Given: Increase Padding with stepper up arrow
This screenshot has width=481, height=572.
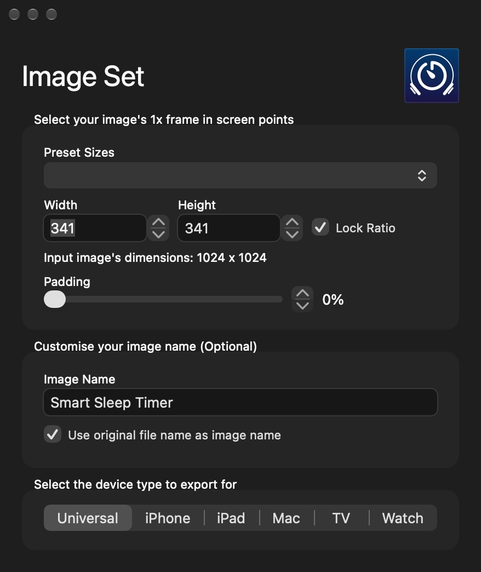Looking at the screenshot, I should click(302, 293).
